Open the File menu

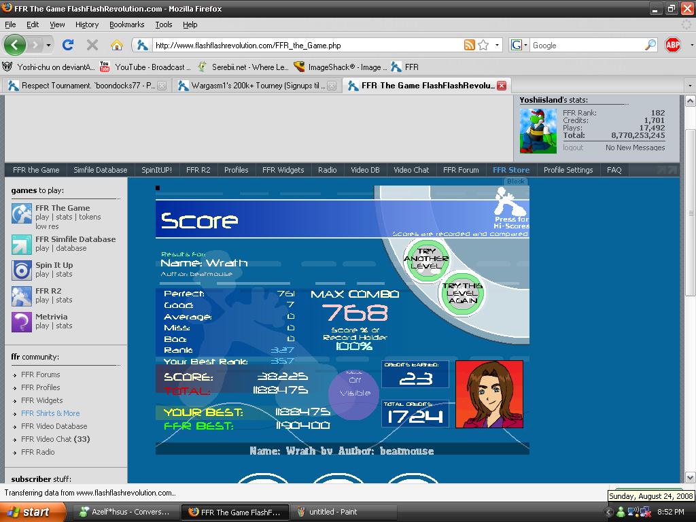click(x=10, y=24)
